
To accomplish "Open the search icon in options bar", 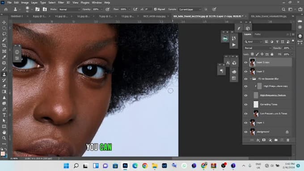I will [x=283, y=9].
